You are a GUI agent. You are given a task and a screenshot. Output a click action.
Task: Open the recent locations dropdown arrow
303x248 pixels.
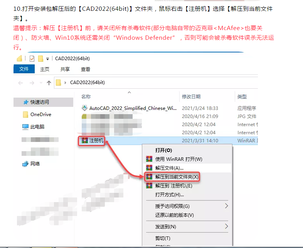pyautogui.click(x=41, y=83)
